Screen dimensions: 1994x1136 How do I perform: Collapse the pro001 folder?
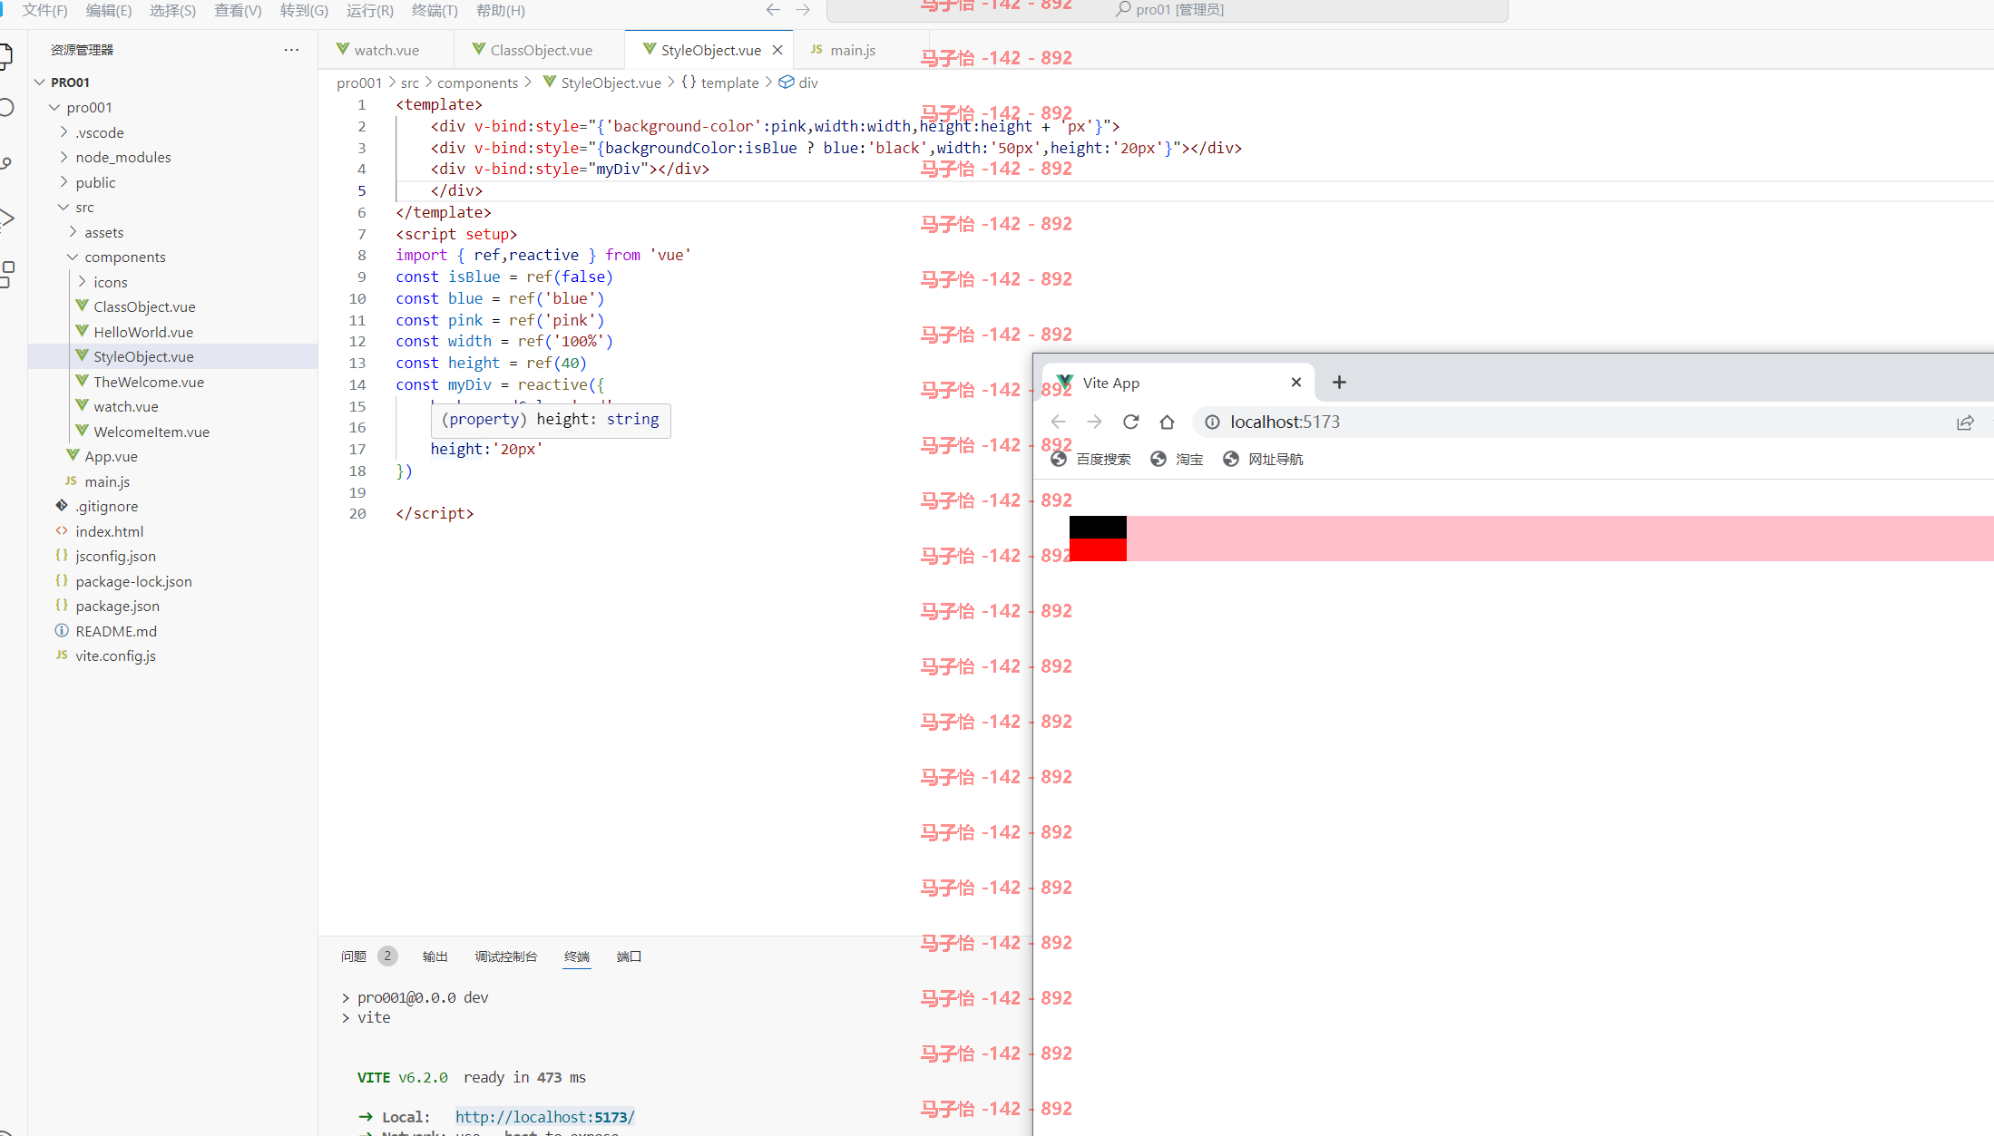pos(54,107)
